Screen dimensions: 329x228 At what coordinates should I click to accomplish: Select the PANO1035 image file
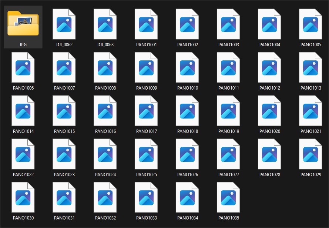pyautogui.click(x=228, y=197)
